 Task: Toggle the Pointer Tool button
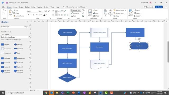76,10
